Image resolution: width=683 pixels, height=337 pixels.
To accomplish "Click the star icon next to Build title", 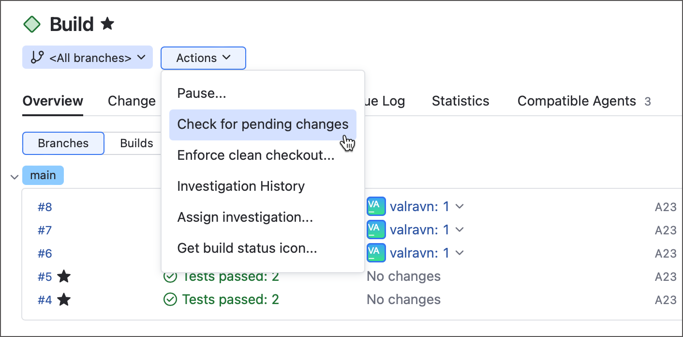I will click(x=107, y=24).
